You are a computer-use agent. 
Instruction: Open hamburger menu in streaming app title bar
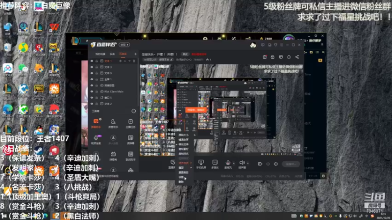point(281,45)
